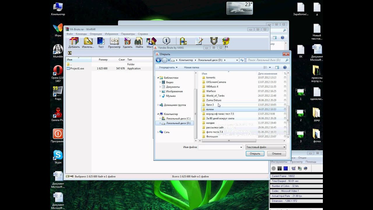
Task: Click search magnifier in Open dialog
Action: [287, 60]
